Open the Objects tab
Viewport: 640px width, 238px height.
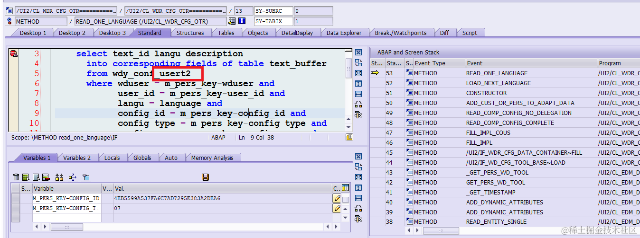click(258, 33)
